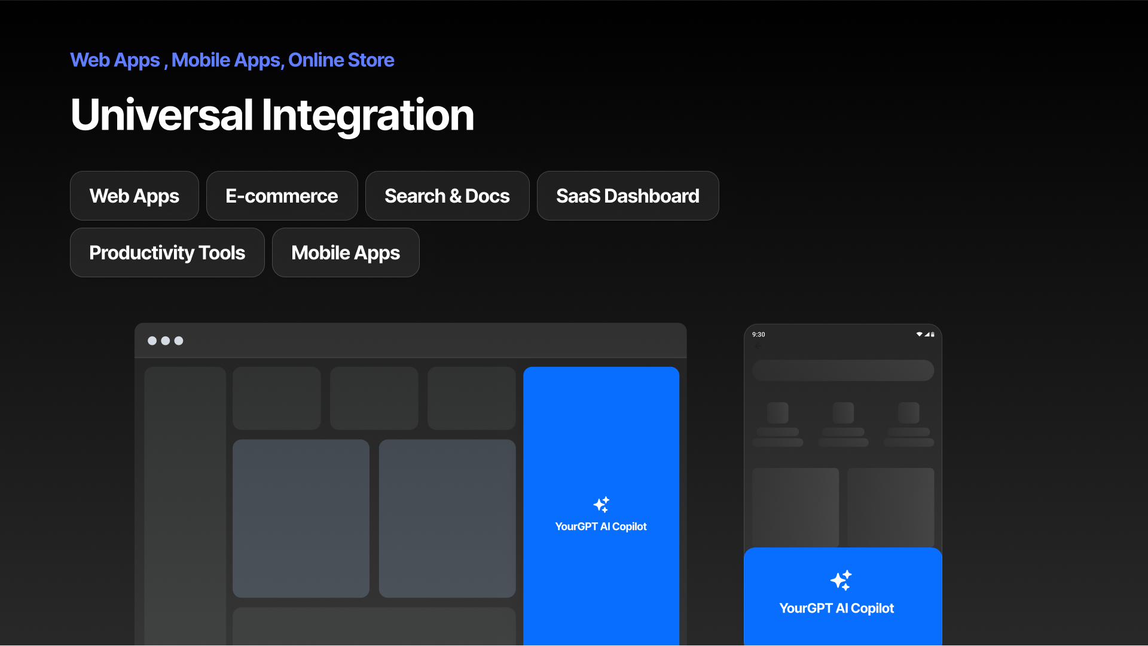Click the phone mockup search bar placeholder

point(842,370)
